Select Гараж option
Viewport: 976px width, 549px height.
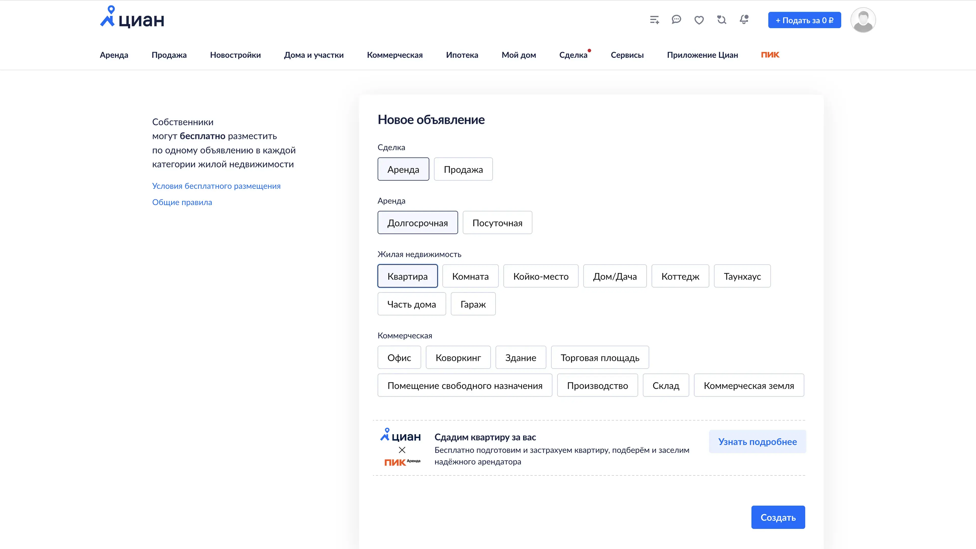pos(473,304)
